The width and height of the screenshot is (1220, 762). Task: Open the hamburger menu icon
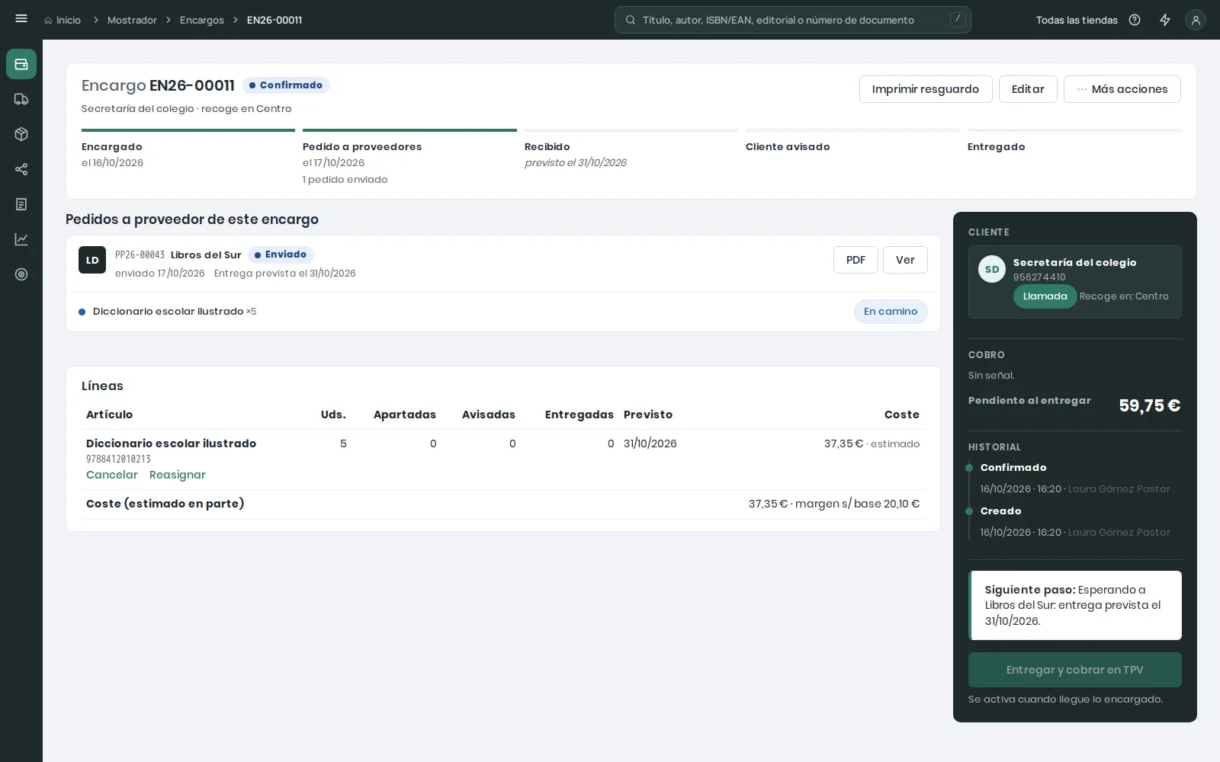(x=21, y=19)
